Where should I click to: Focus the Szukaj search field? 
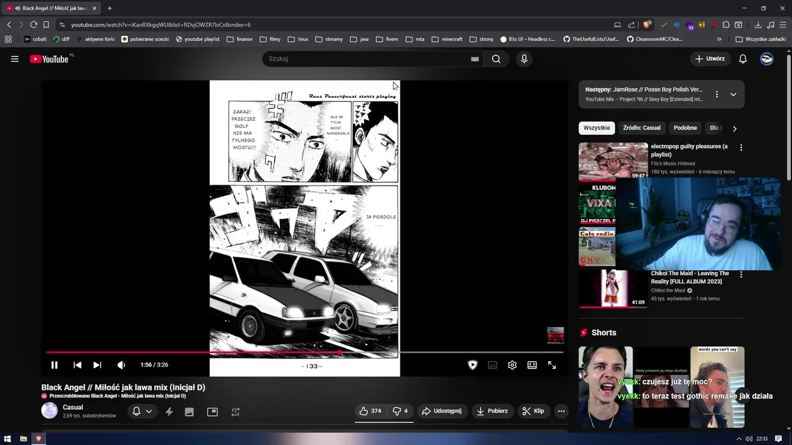click(365, 59)
